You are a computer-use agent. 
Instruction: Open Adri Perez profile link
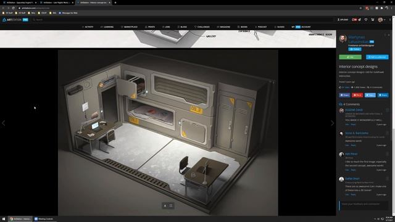351,154
